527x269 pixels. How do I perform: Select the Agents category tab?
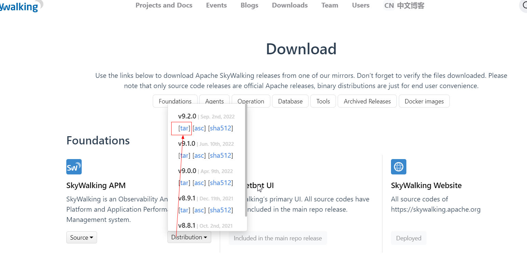pos(214,101)
